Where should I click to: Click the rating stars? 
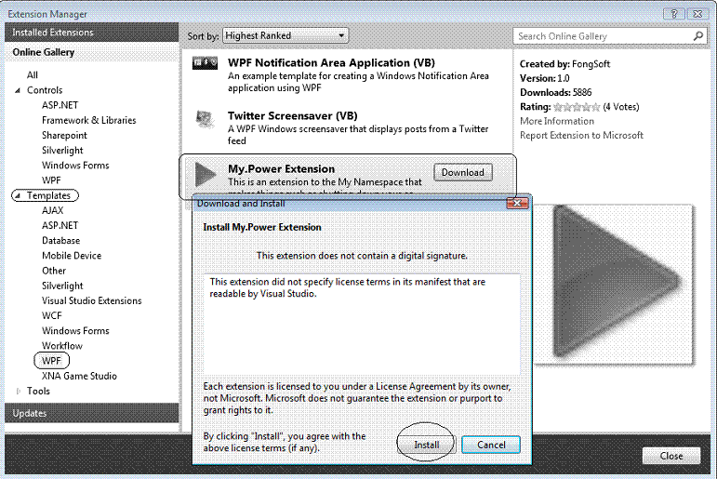[x=577, y=107]
